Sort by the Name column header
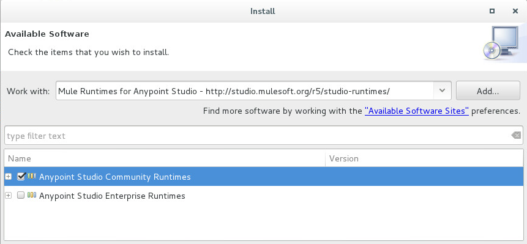Screen dimensions: 527x244 (165, 158)
